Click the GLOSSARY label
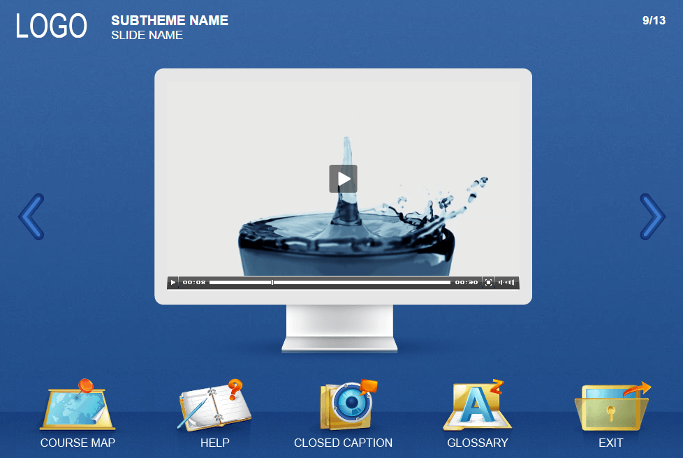 coord(478,443)
